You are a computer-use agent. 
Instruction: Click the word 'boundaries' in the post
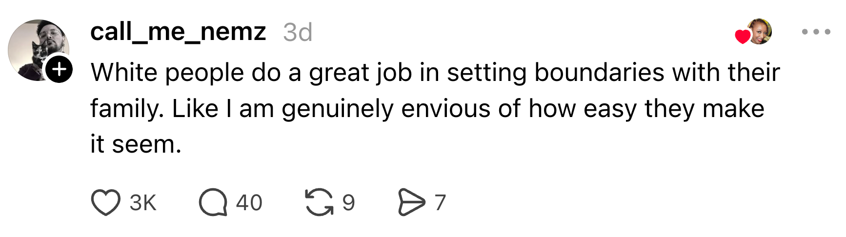(599, 73)
